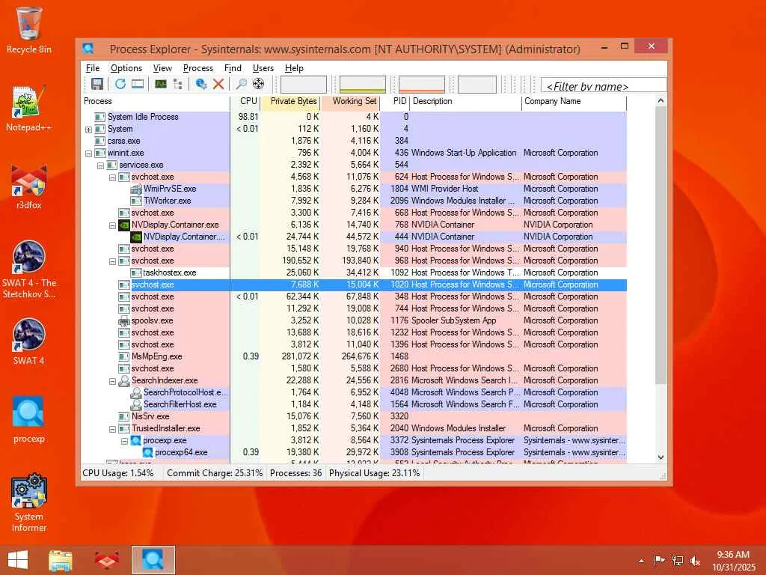This screenshot has height=575, width=766.
Task: Collapse the SearchIndexer.exe node
Action: coord(112,381)
